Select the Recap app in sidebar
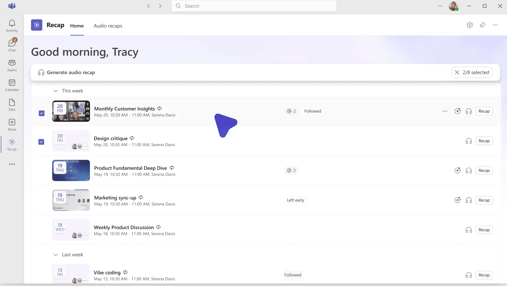 coord(12,145)
